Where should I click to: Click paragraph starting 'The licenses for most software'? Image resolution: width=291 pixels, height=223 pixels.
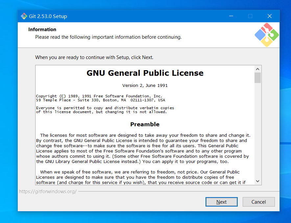click(x=143, y=149)
